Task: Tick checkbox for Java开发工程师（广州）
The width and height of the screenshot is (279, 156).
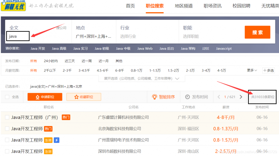Action: click(x=7, y=117)
